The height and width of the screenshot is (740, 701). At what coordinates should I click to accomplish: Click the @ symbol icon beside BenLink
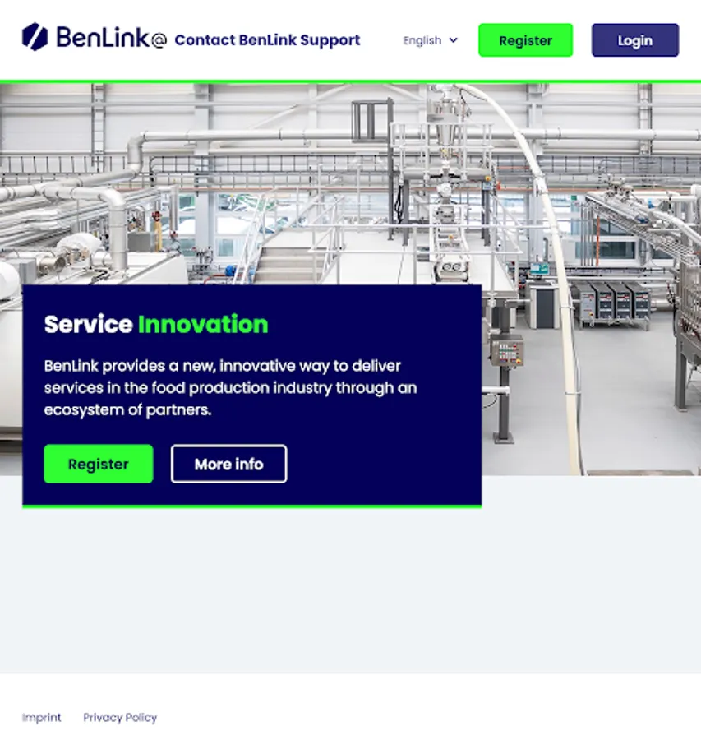[159, 40]
